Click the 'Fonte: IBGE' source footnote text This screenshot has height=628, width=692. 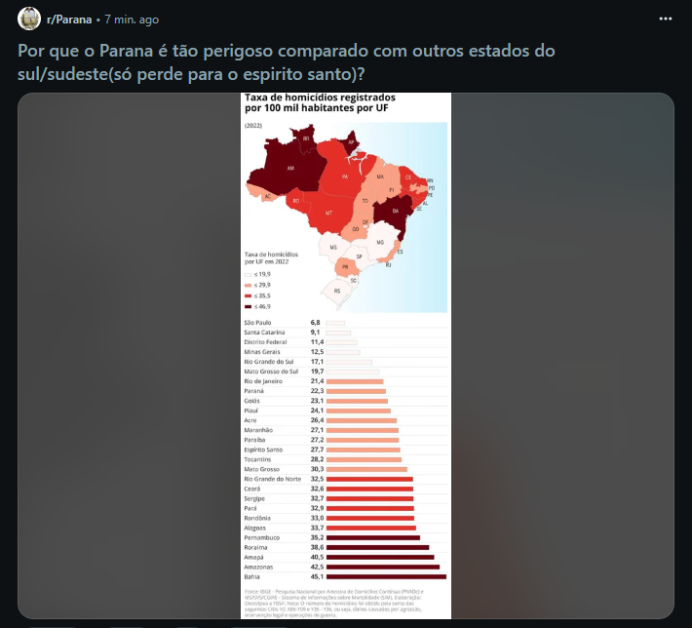click(x=334, y=603)
